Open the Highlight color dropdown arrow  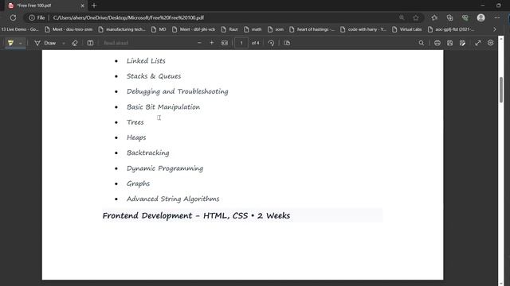(21, 43)
